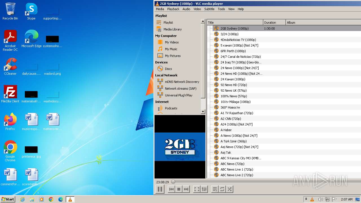Open the Windows Start menu
361x203 pixels.
8,199
